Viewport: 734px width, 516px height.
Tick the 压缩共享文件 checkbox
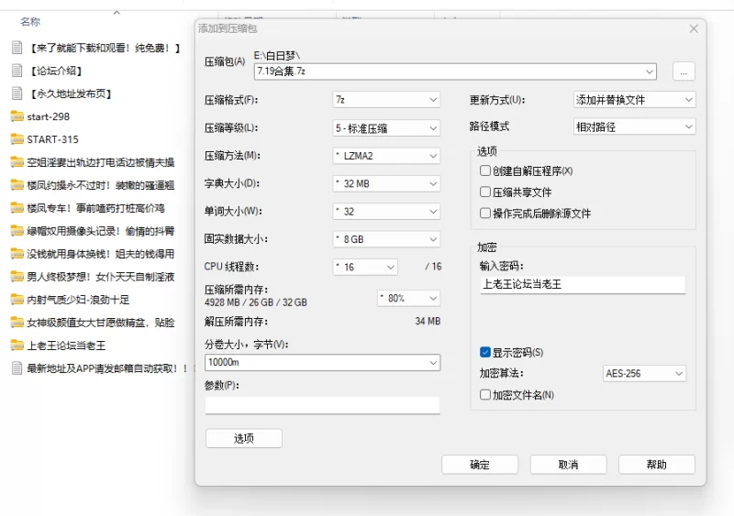(485, 192)
